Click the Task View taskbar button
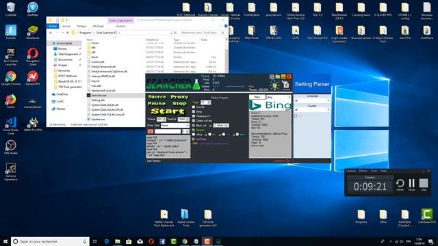Image resolution: width=438 pixels, height=246 pixels. [94, 241]
